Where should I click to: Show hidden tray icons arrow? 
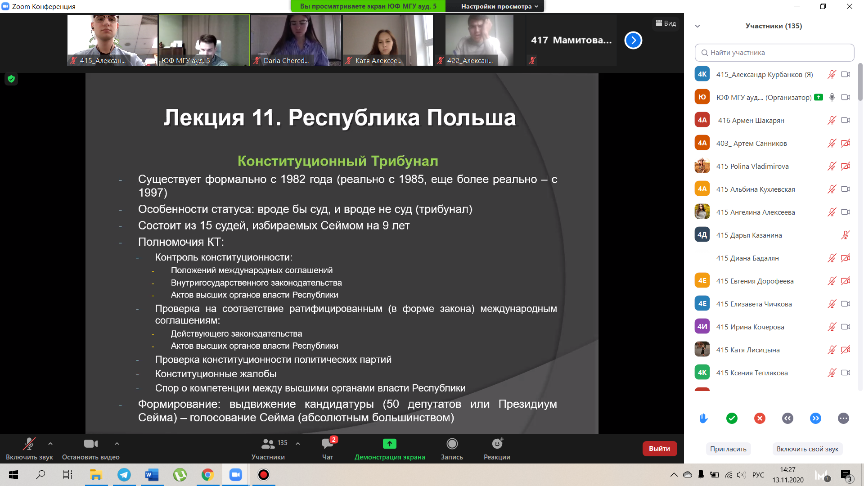[x=674, y=475]
